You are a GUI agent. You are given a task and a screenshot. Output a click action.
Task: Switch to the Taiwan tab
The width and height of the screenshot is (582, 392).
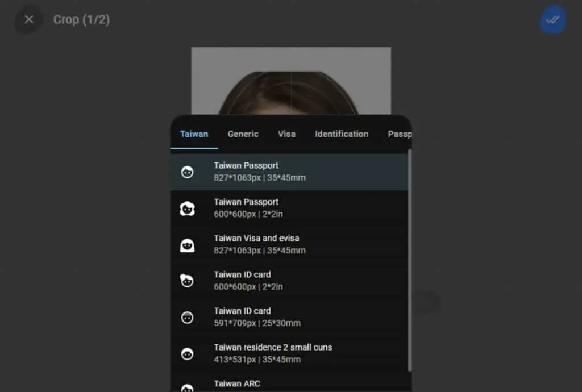[194, 134]
